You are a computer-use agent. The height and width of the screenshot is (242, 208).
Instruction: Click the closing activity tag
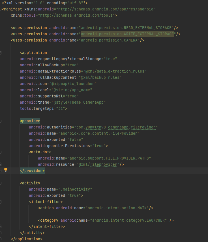point(32,233)
